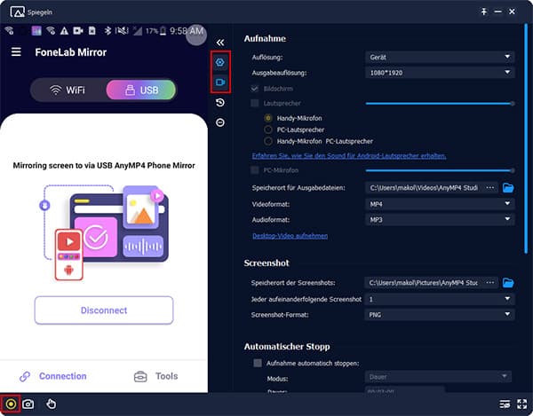Open the Connection tab on the phone

[x=53, y=376]
